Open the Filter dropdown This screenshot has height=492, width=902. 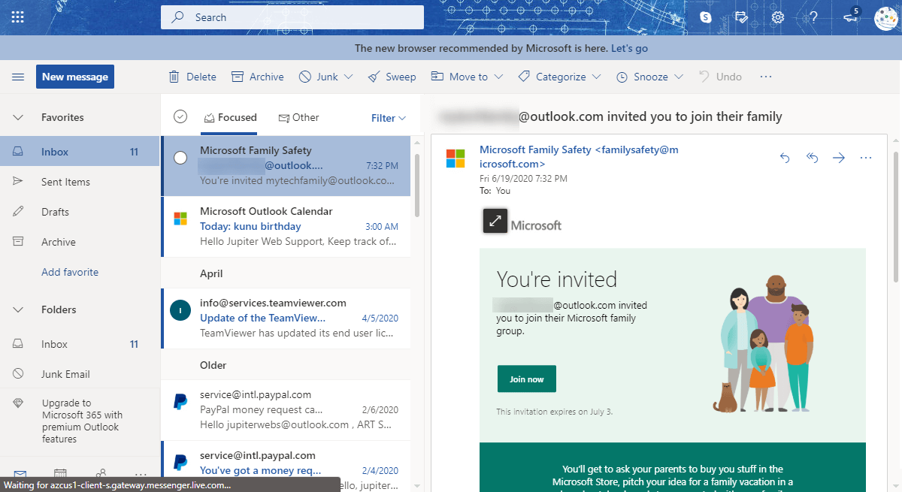pos(389,118)
